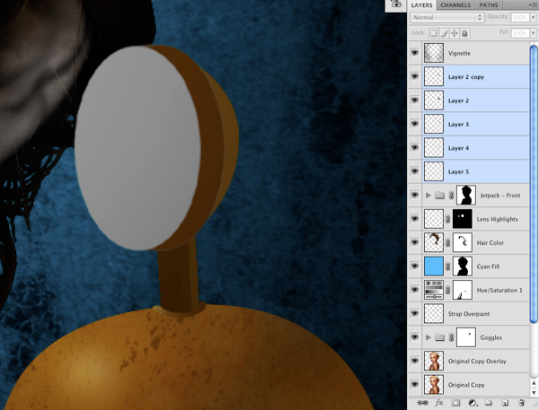Toggle Layer 4 visibility
The height and width of the screenshot is (410, 539).
click(x=415, y=148)
